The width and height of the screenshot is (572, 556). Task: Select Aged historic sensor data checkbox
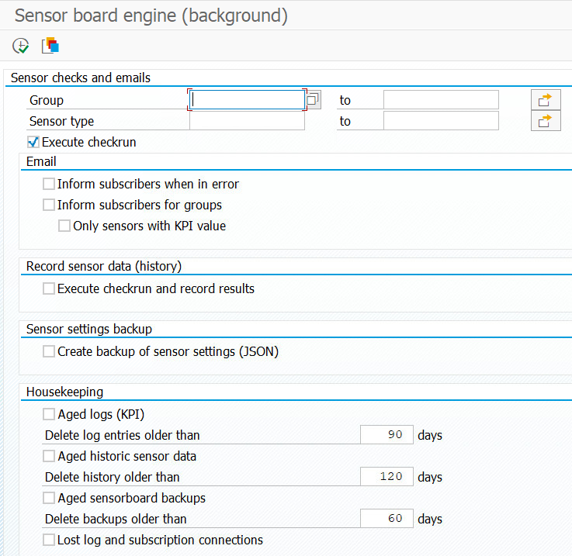click(49, 456)
